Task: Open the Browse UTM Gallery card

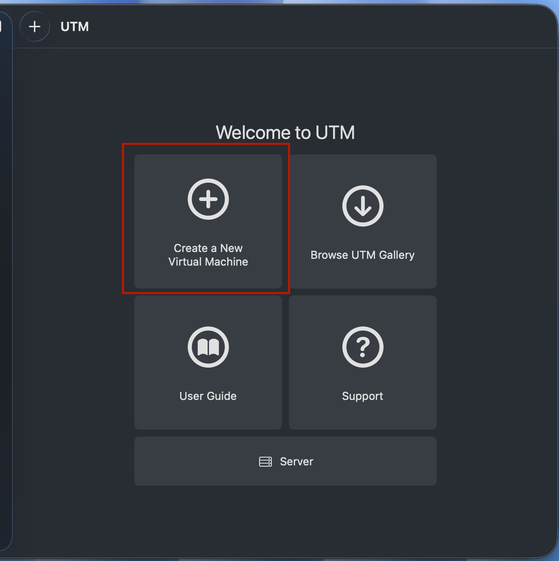Action: point(363,221)
